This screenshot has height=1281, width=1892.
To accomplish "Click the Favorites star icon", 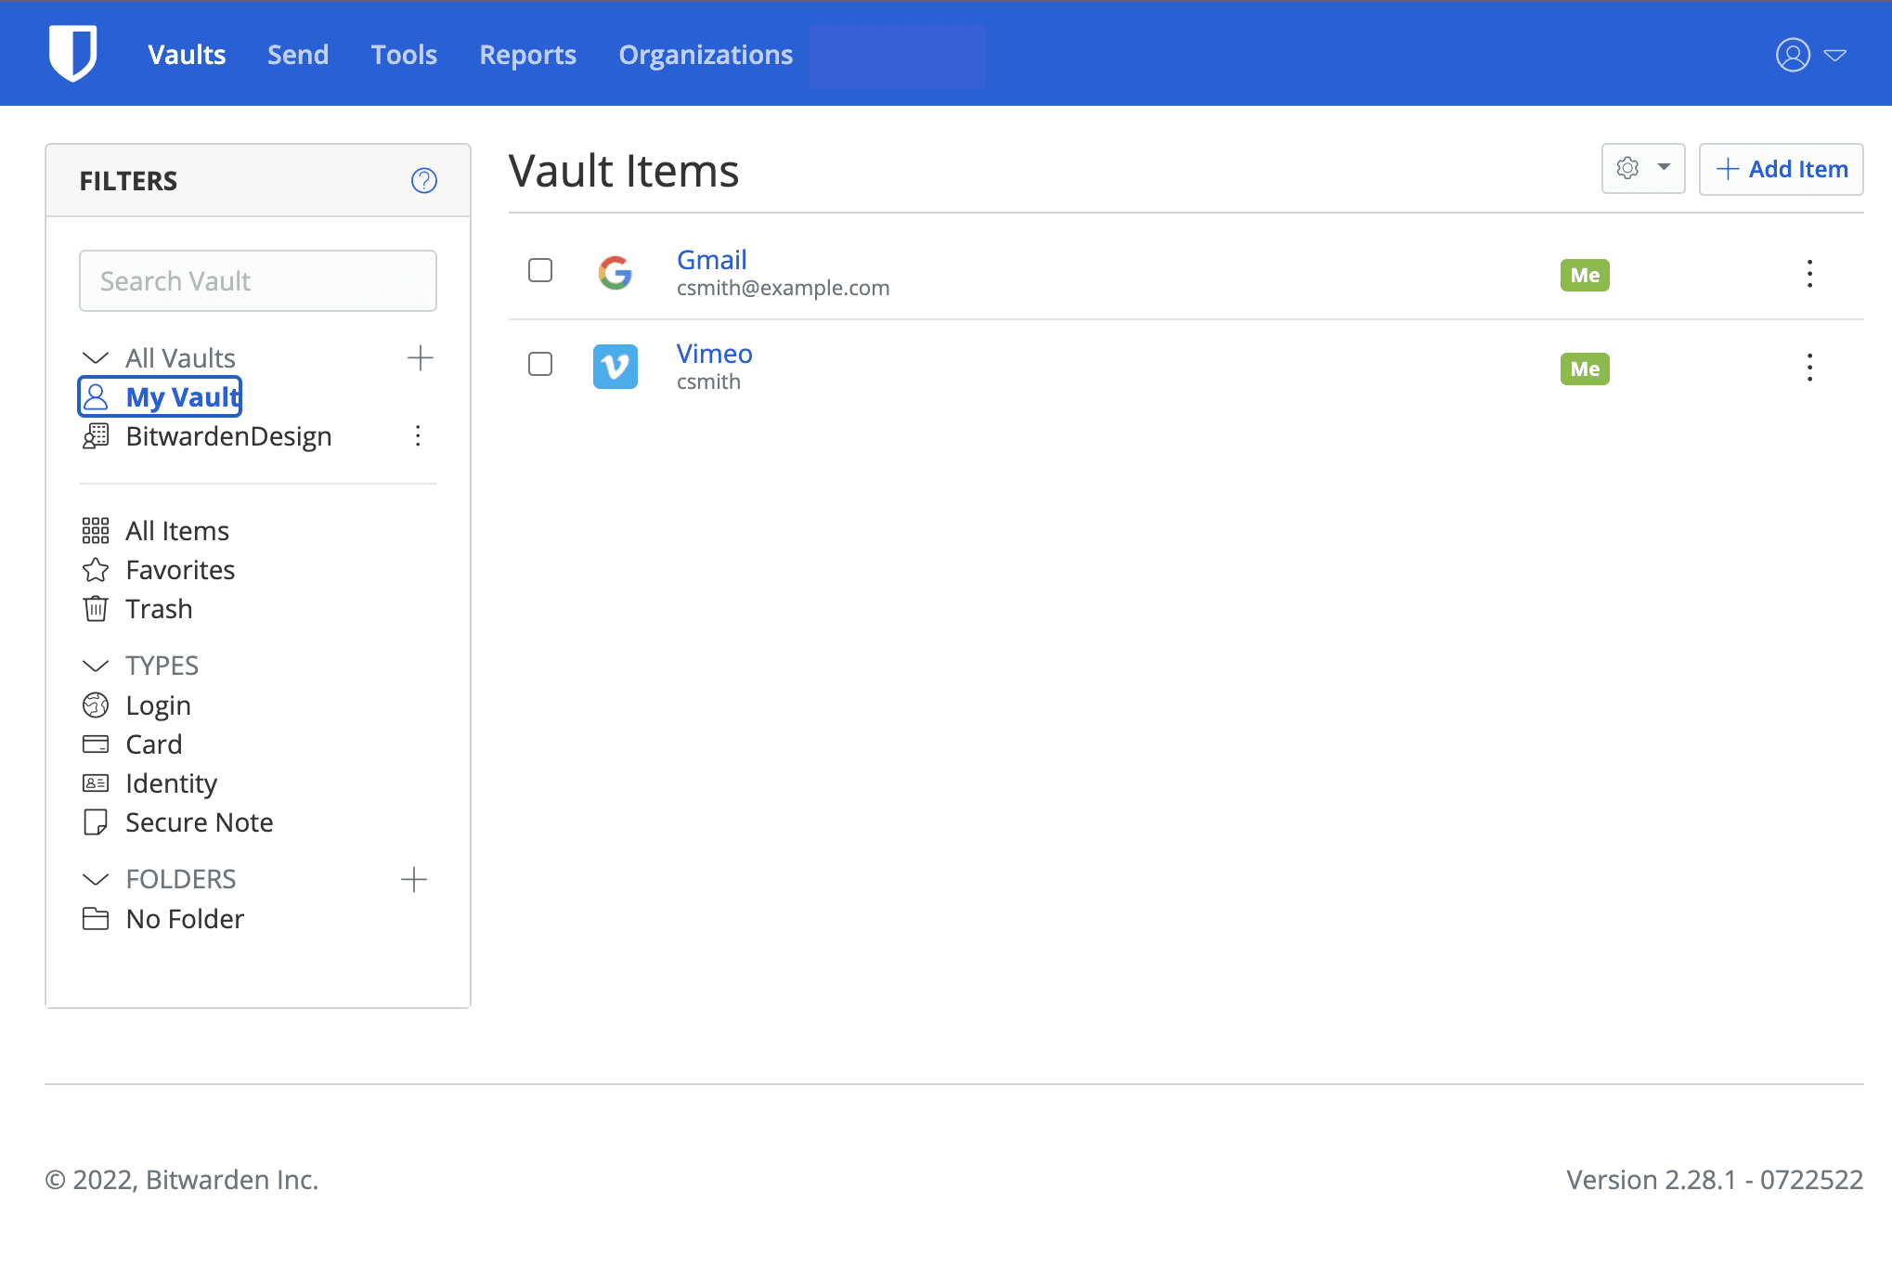I will click(x=96, y=567).
